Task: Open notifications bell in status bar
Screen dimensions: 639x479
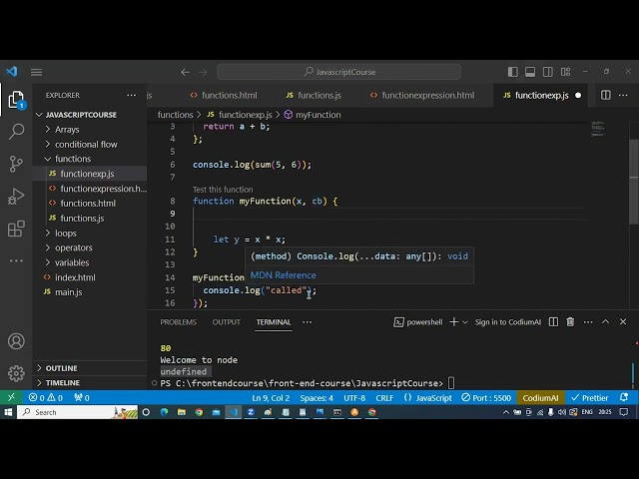Action: coord(624,397)
